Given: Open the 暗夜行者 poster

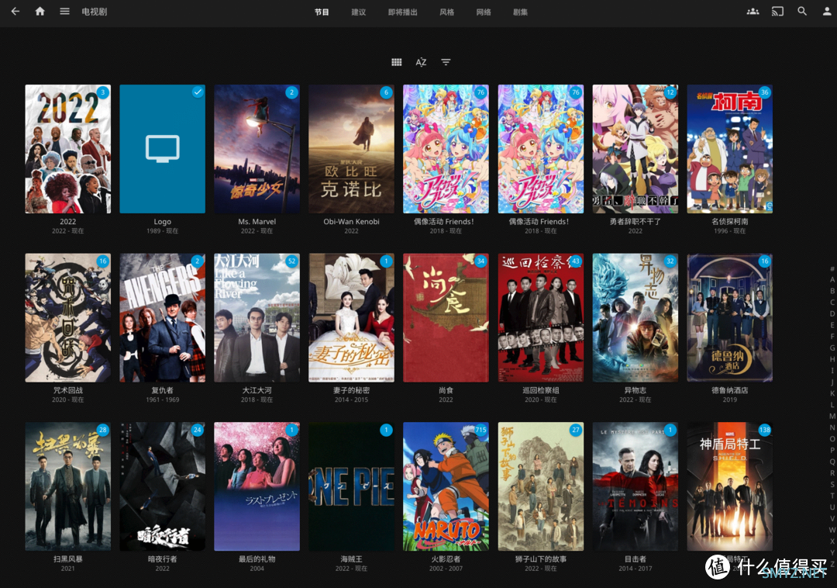Looking at the screenshot, I should click(x=162, y=486).
